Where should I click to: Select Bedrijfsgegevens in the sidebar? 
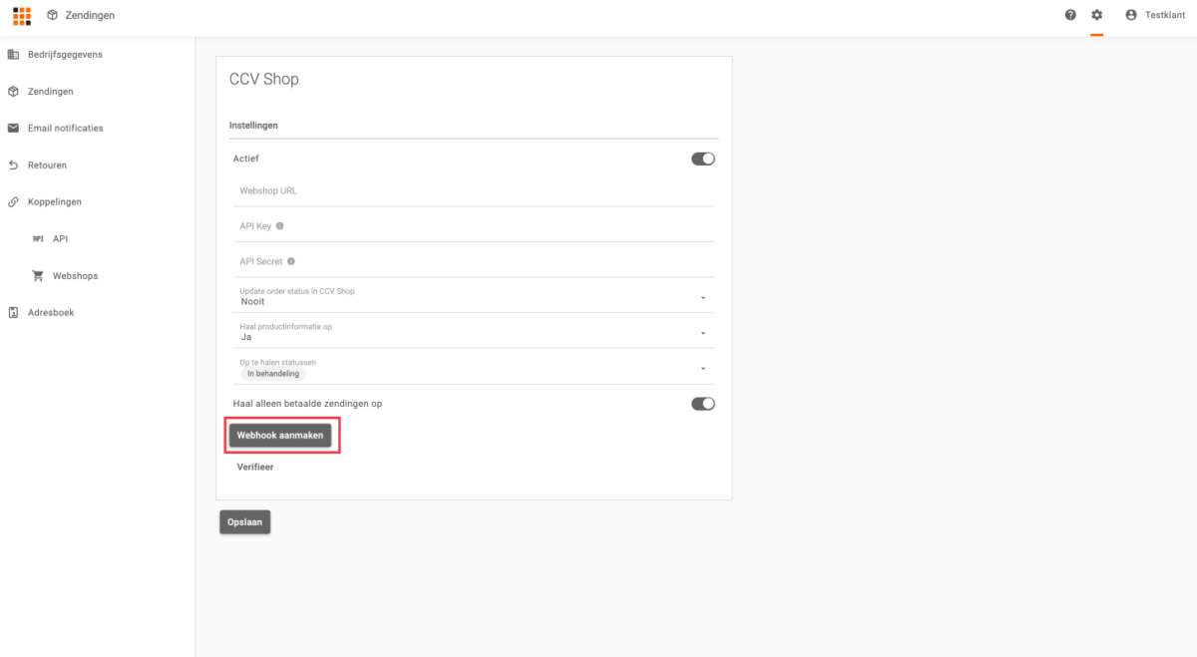pyautogui.click(x=65, y=55)
